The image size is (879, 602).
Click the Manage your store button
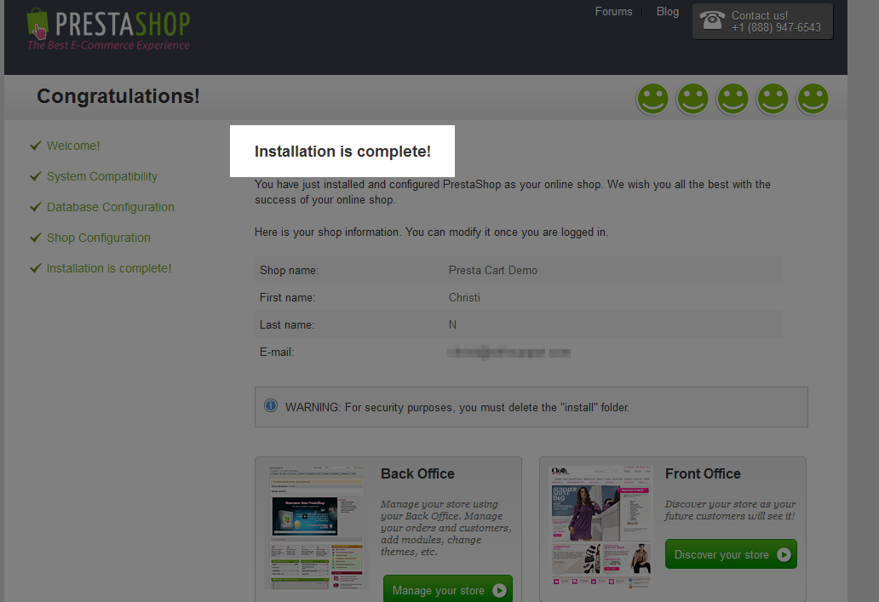[x=447, y=590]
